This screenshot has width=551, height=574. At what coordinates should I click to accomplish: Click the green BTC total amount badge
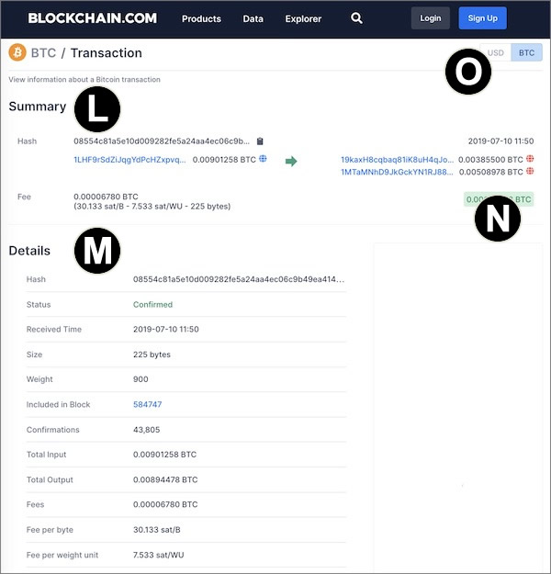click(499, 199)
